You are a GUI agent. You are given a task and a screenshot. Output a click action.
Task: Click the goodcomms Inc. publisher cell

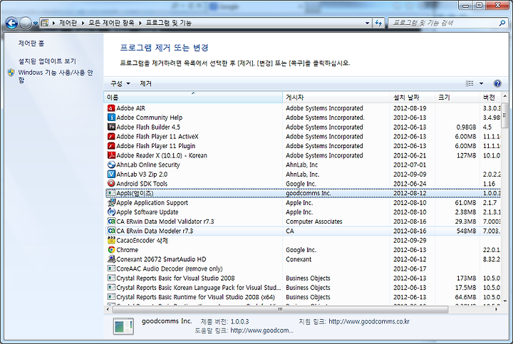[309, 193]
